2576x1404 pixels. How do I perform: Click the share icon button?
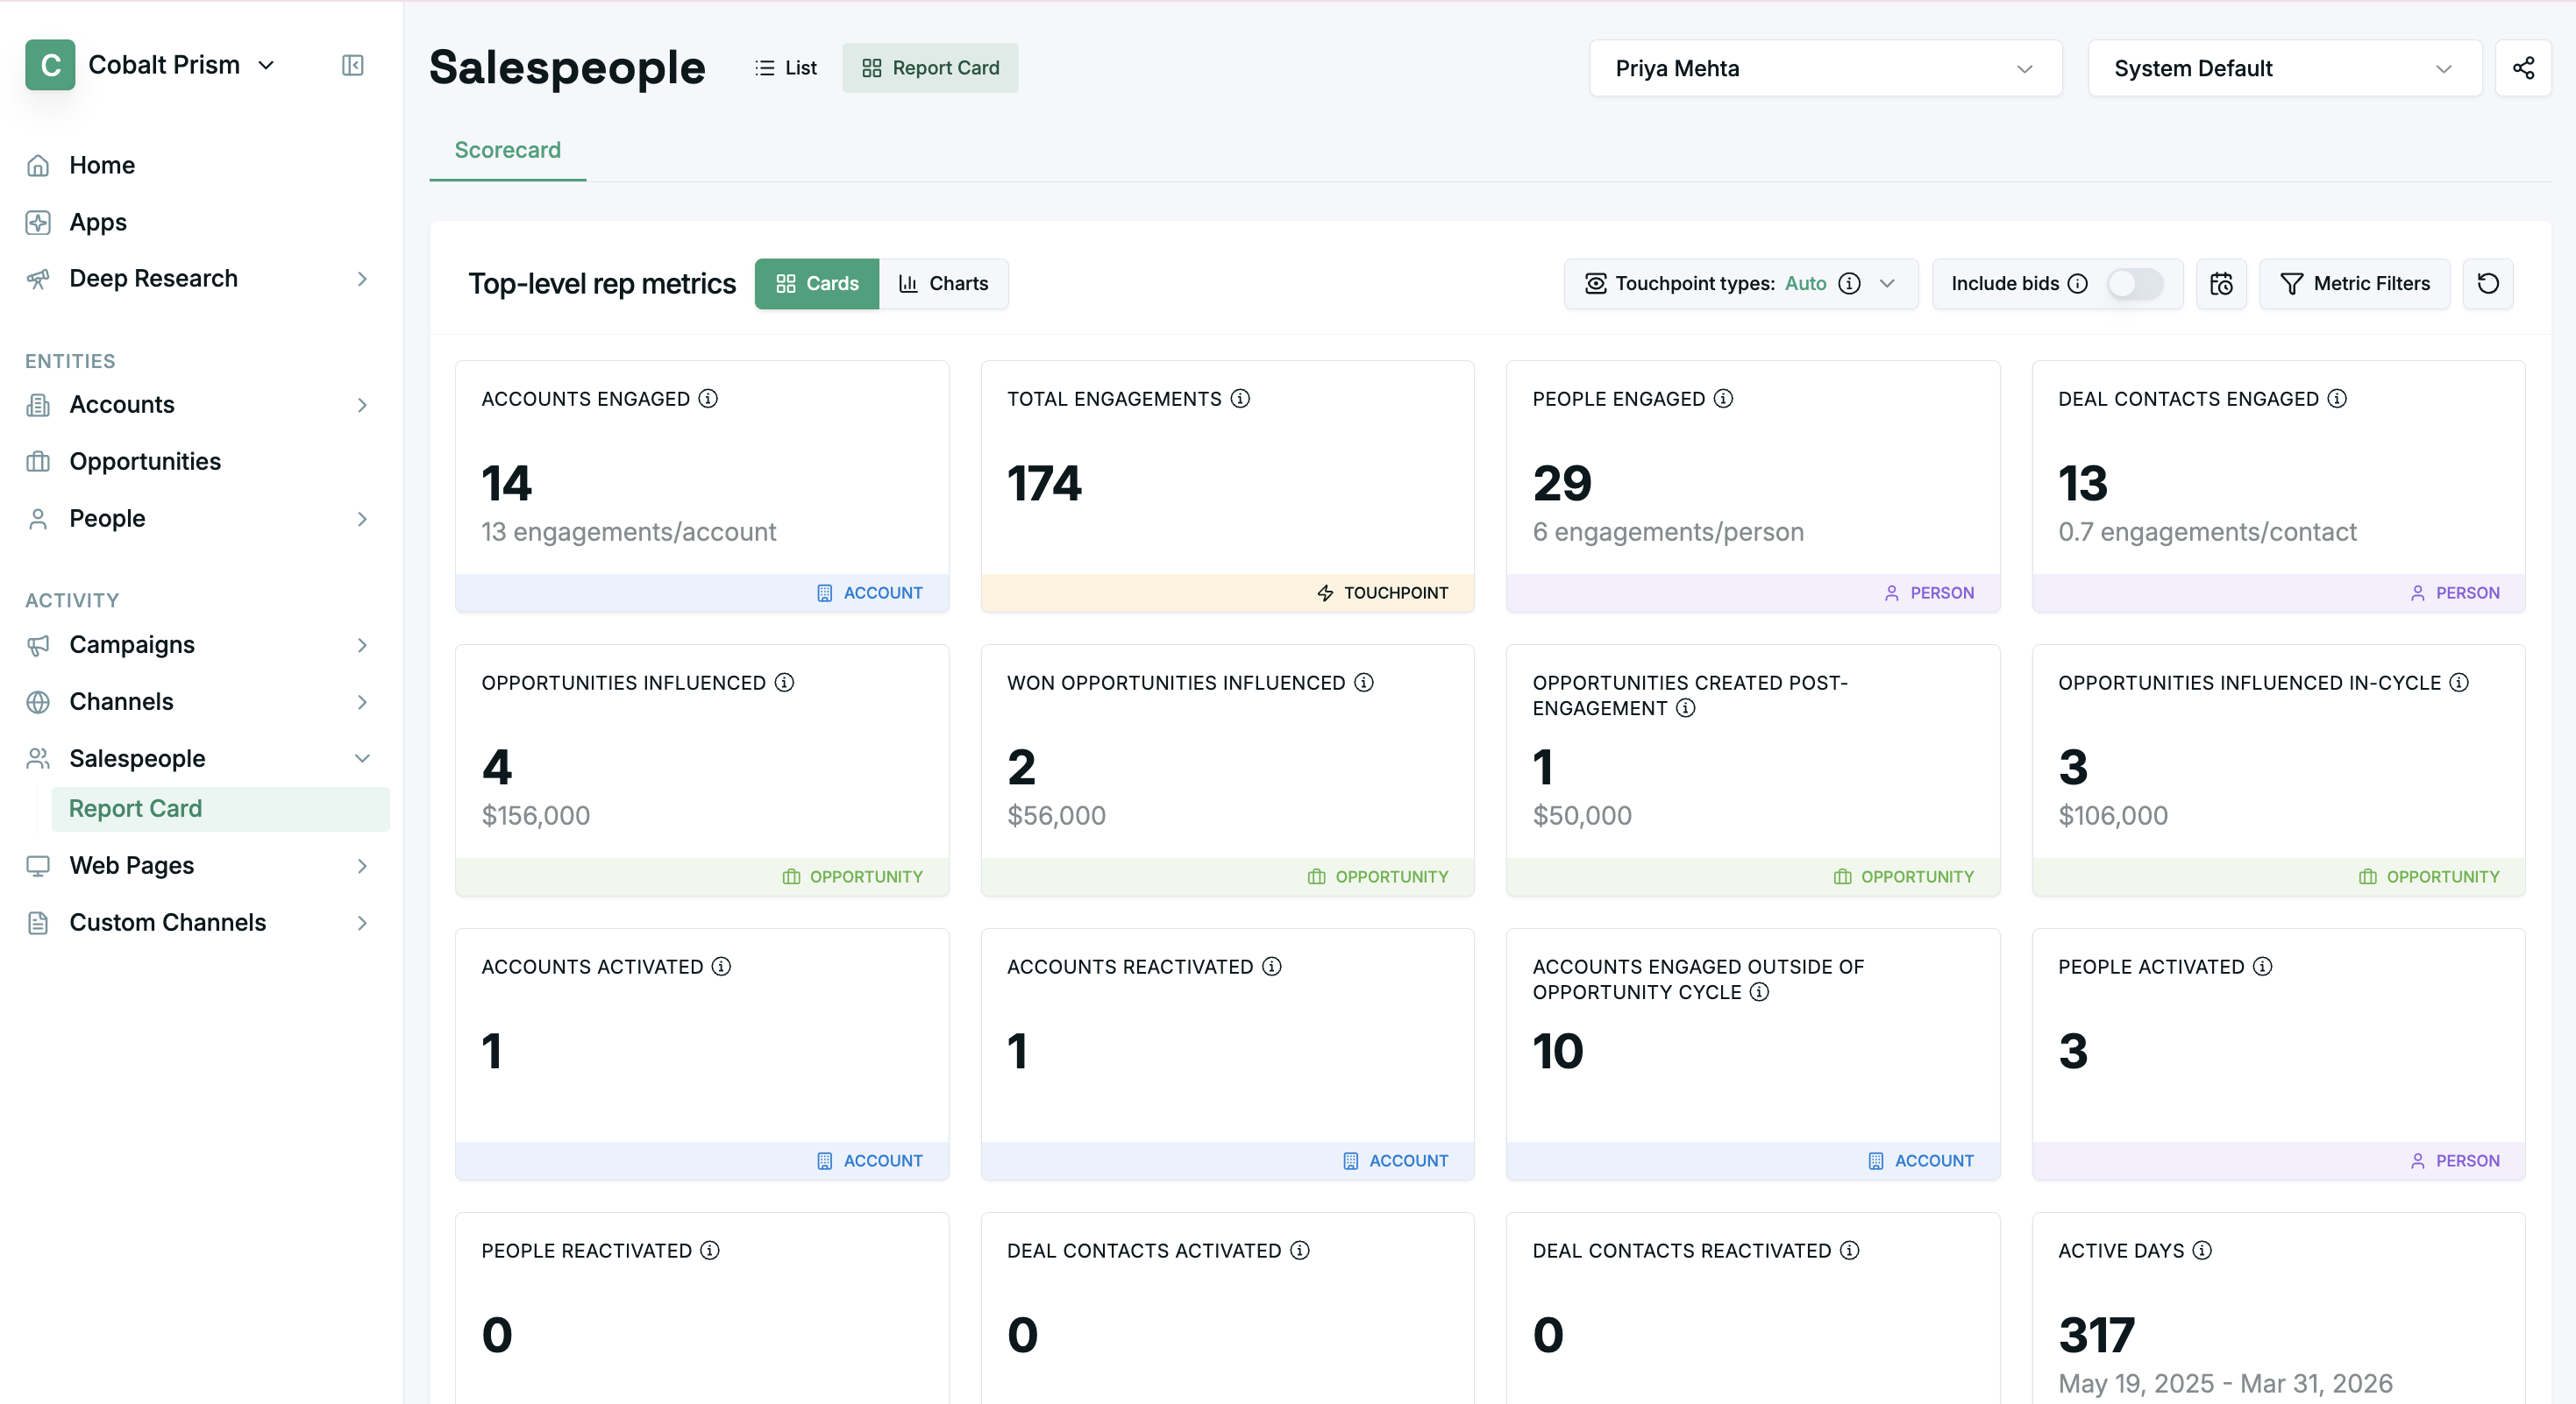pos(2523,68)
